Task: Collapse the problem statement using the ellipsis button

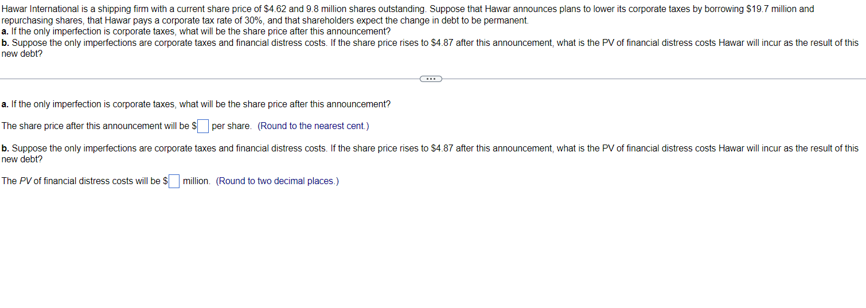Action: pyautogui.click(x=431, y=79)
